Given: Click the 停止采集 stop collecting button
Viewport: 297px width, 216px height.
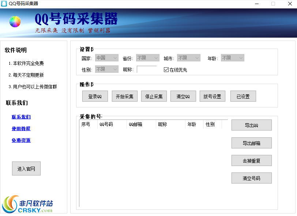Looking at the screenshot, I should [154, 96].
